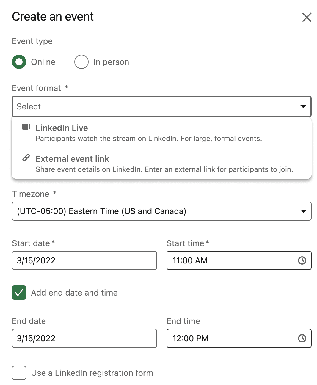Click the Timezone dropdown arrow
This screenshot has width=317, height=385.
303,211
